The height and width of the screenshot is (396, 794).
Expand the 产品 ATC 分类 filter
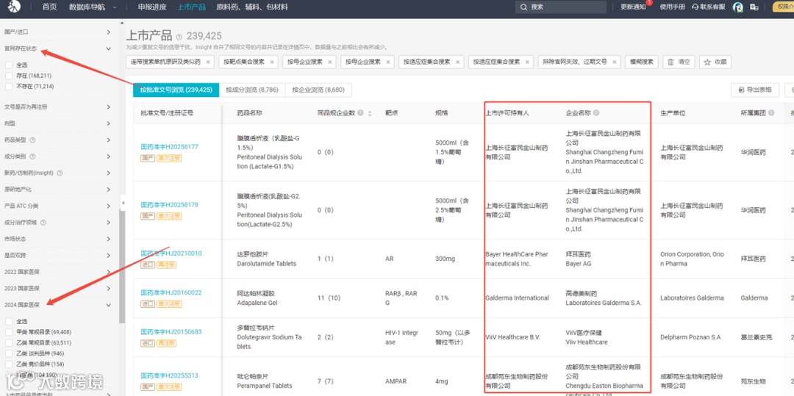[108, 206]
